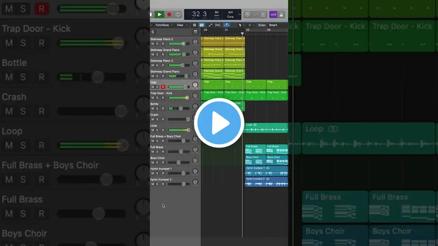Select the hymn trumpet 2 audio region
438x246 pixels.
pos(267,182)
